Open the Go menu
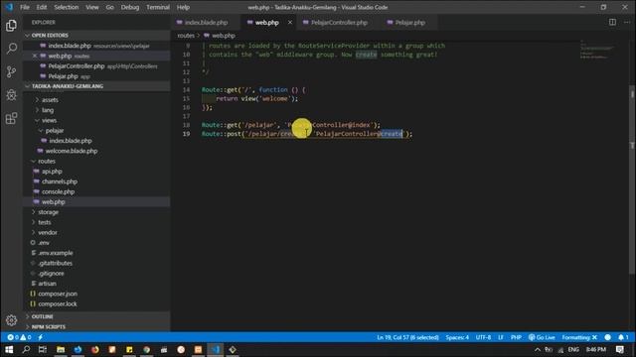 [110, 7]
